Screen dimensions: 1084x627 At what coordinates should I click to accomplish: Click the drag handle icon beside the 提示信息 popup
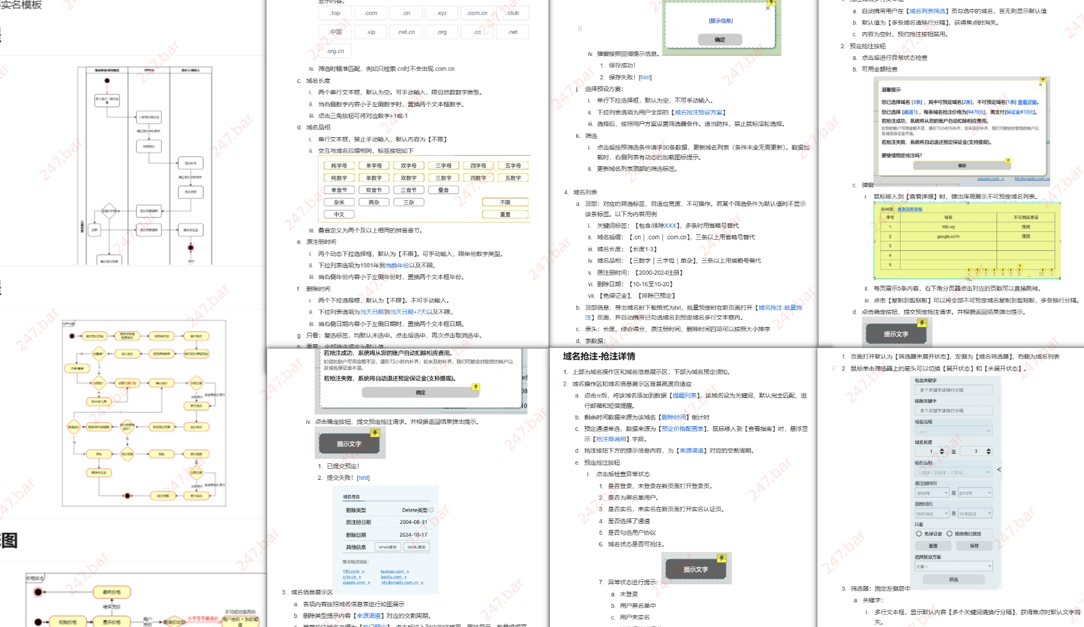580,28
